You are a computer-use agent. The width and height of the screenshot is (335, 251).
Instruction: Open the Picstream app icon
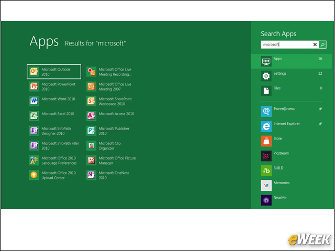pos(266,156)
